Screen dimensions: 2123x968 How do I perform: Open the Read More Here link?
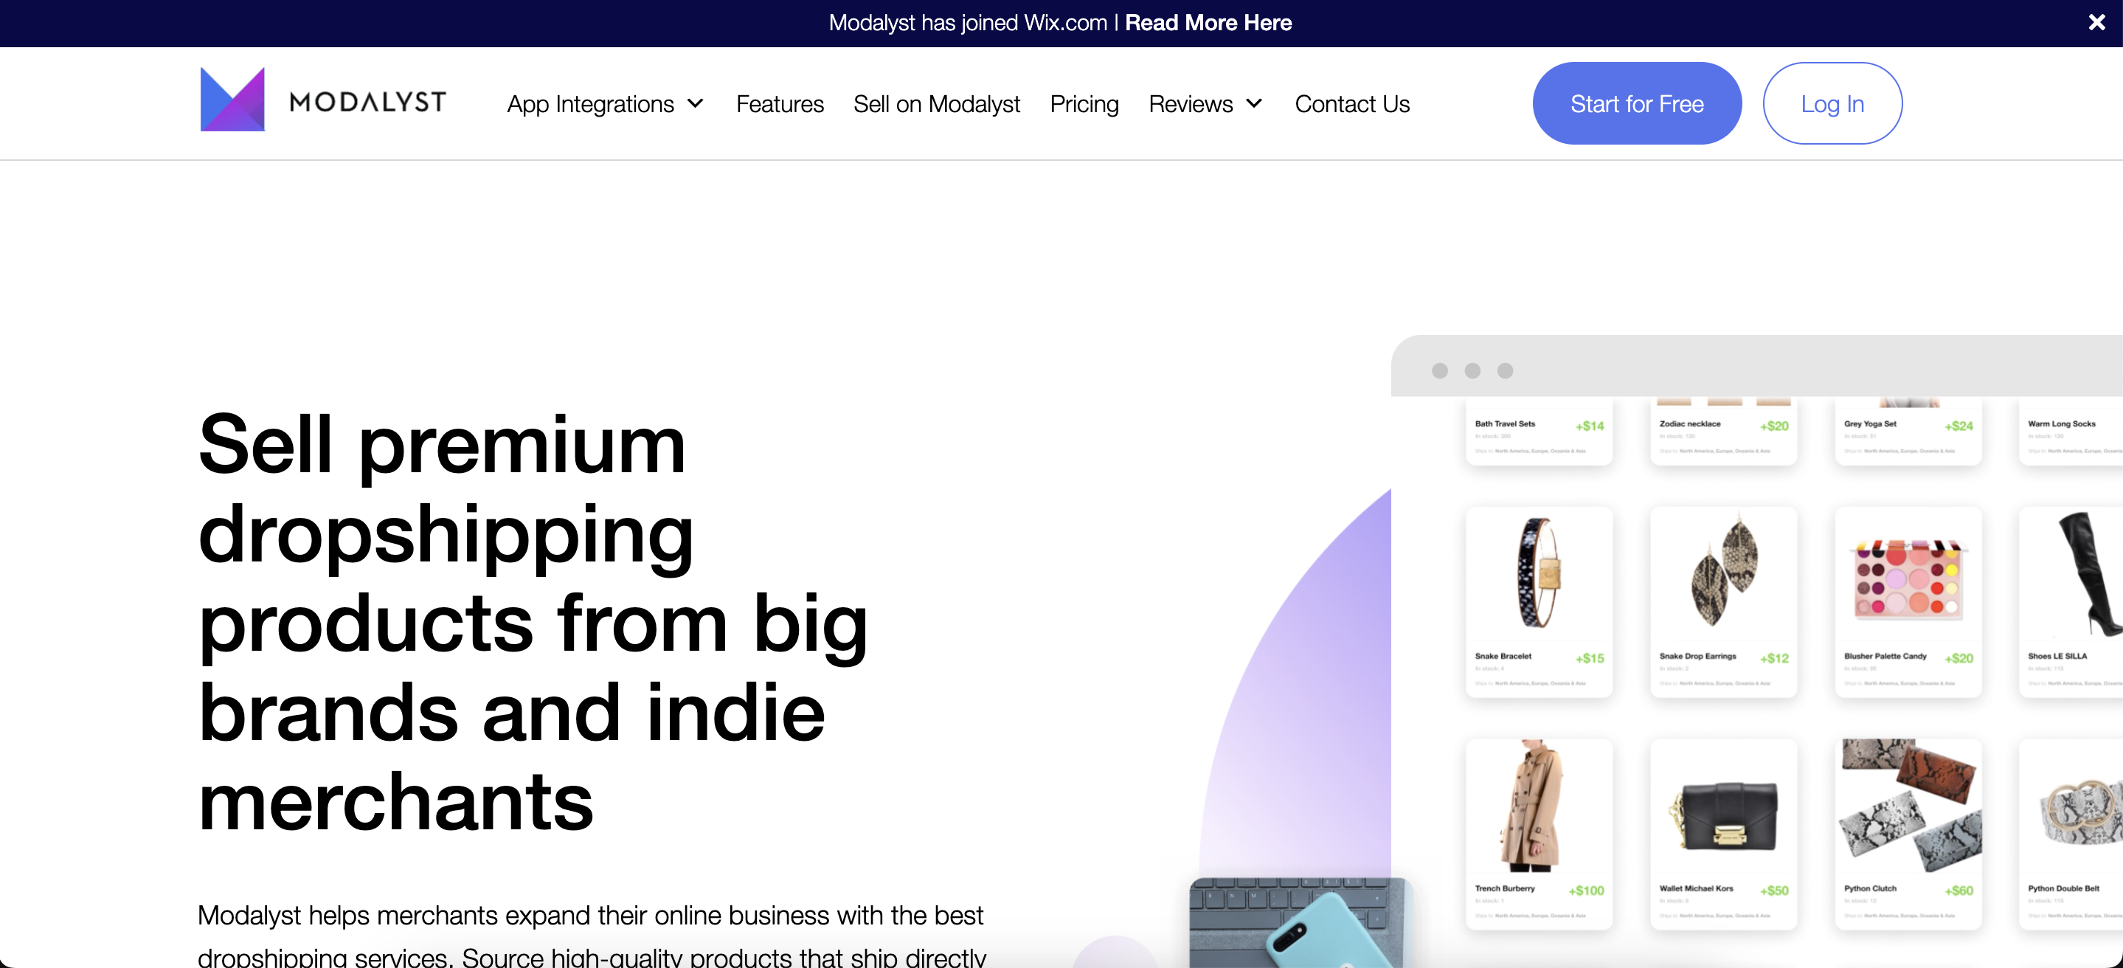[x=1208, y=22]
